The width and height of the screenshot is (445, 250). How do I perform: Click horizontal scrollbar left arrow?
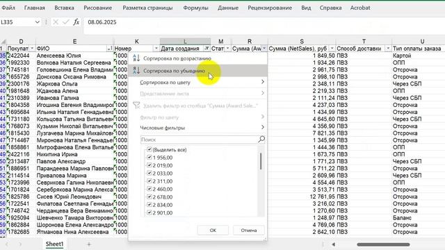(x=334, y=244)
